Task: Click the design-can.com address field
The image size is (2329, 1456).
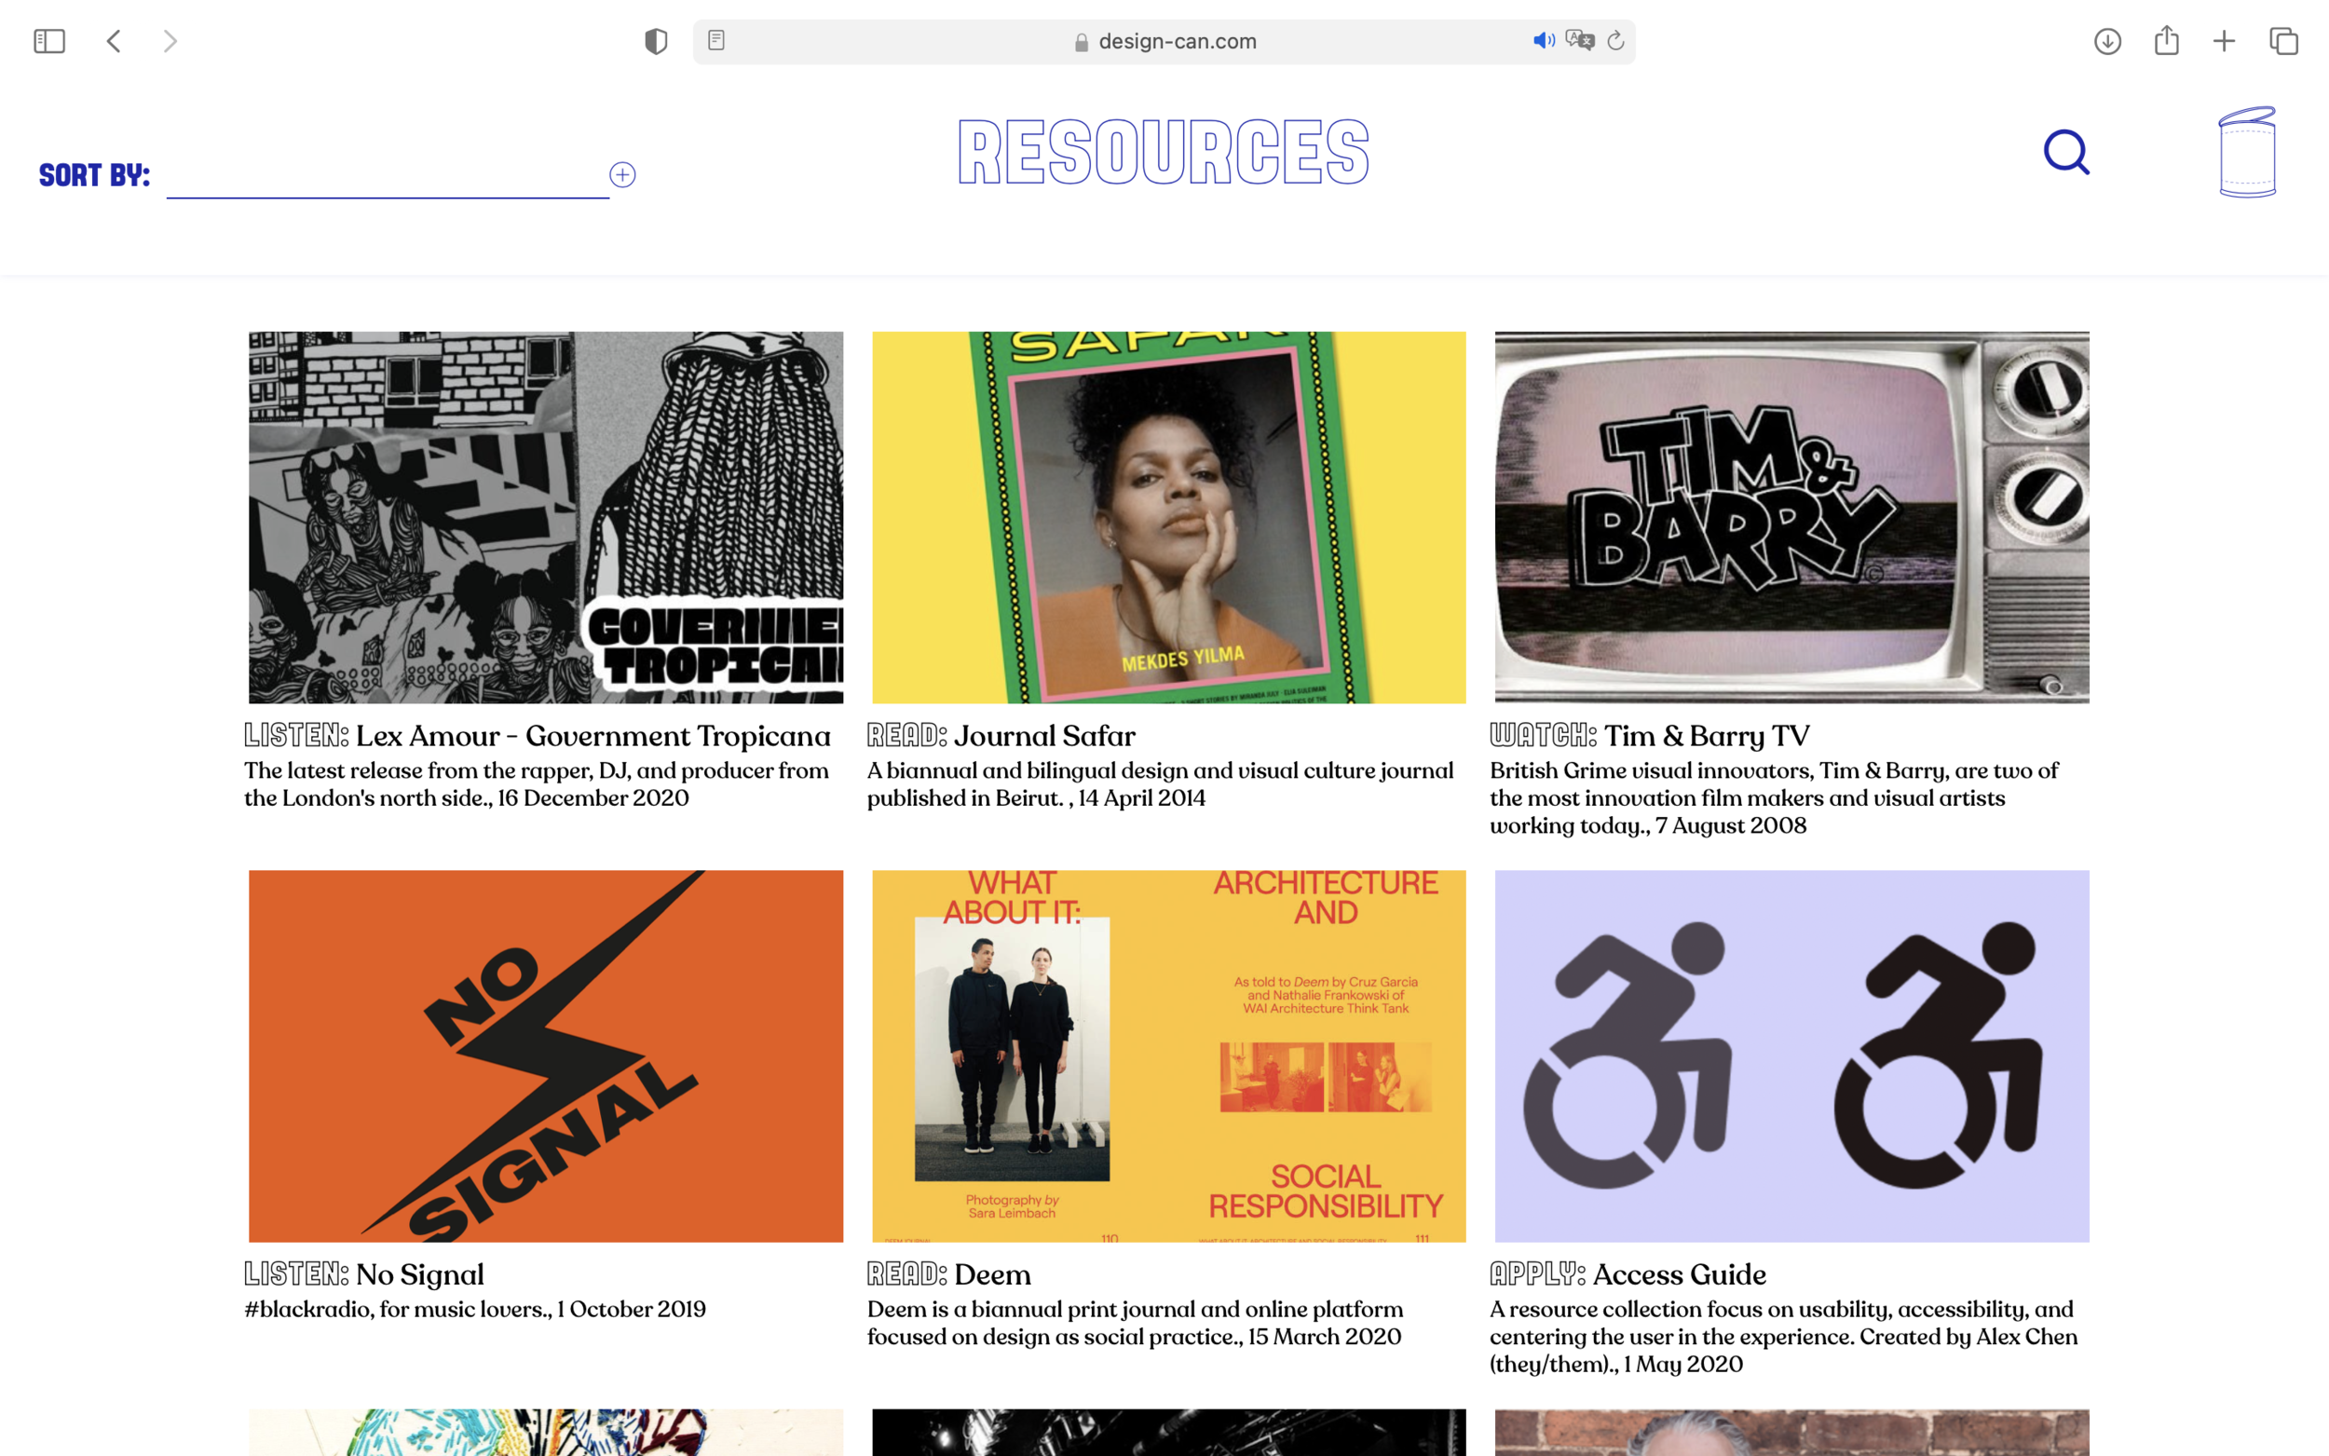Action: [1164, 41]
